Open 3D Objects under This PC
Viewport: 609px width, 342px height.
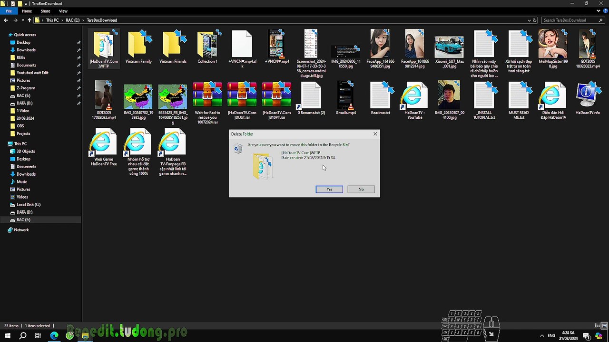pos(26,151)
